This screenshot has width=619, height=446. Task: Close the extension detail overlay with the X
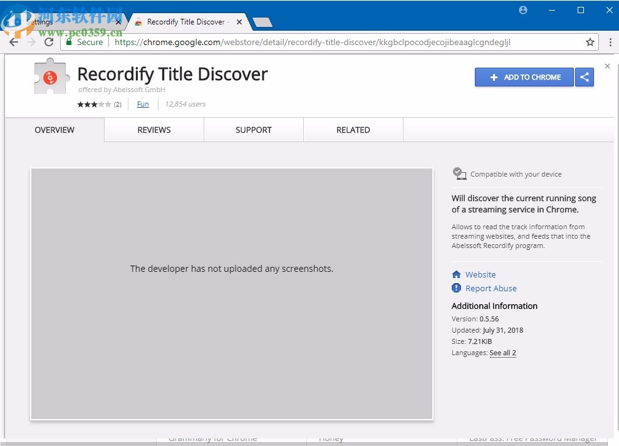[x=607, y=66]
